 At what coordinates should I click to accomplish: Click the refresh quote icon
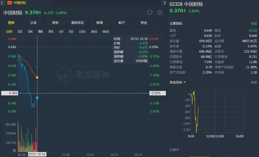click(x=150, y=12)
